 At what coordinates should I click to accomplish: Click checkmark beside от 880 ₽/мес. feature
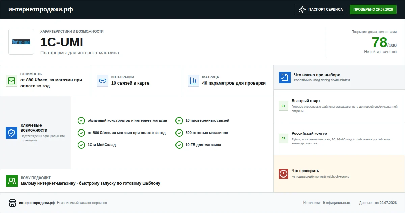pyautogui.click(x=81, y=133)
